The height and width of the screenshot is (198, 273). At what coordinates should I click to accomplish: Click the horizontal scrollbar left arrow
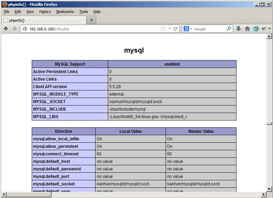pyautogui.click(x=4, y=194)
